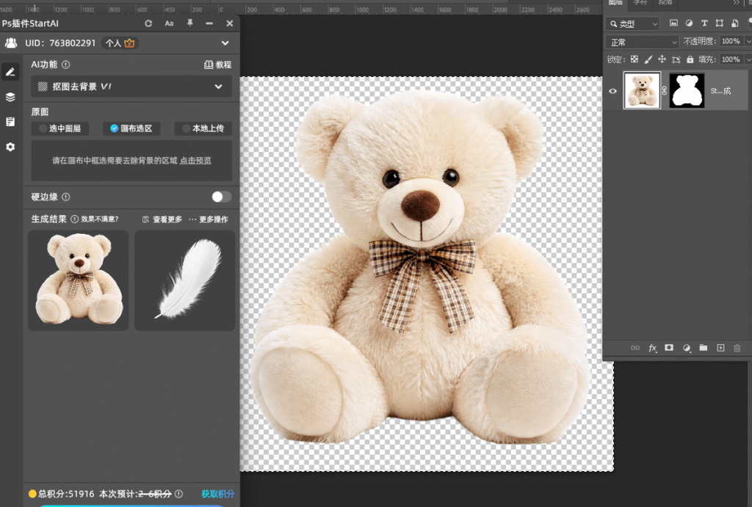Select the 选中图层 radio option
The image size is (752, 507).
tap(60, 128)
